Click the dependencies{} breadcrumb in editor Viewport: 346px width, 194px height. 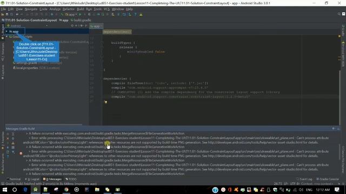click(117, 32)
